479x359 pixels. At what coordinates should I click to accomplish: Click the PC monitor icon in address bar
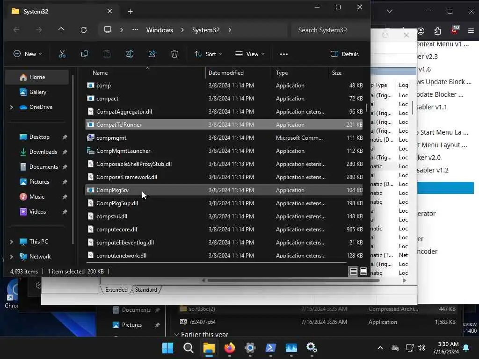108,30
